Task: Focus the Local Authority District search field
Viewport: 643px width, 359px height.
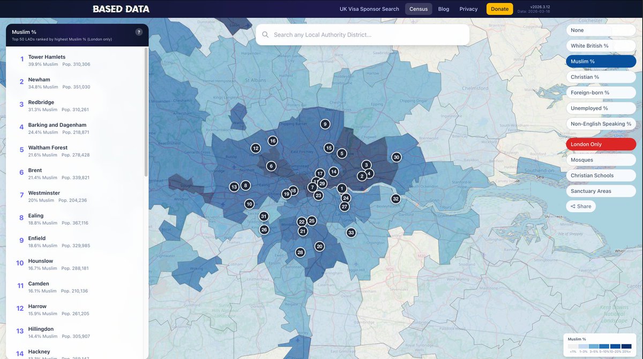Action: point(363,35)
